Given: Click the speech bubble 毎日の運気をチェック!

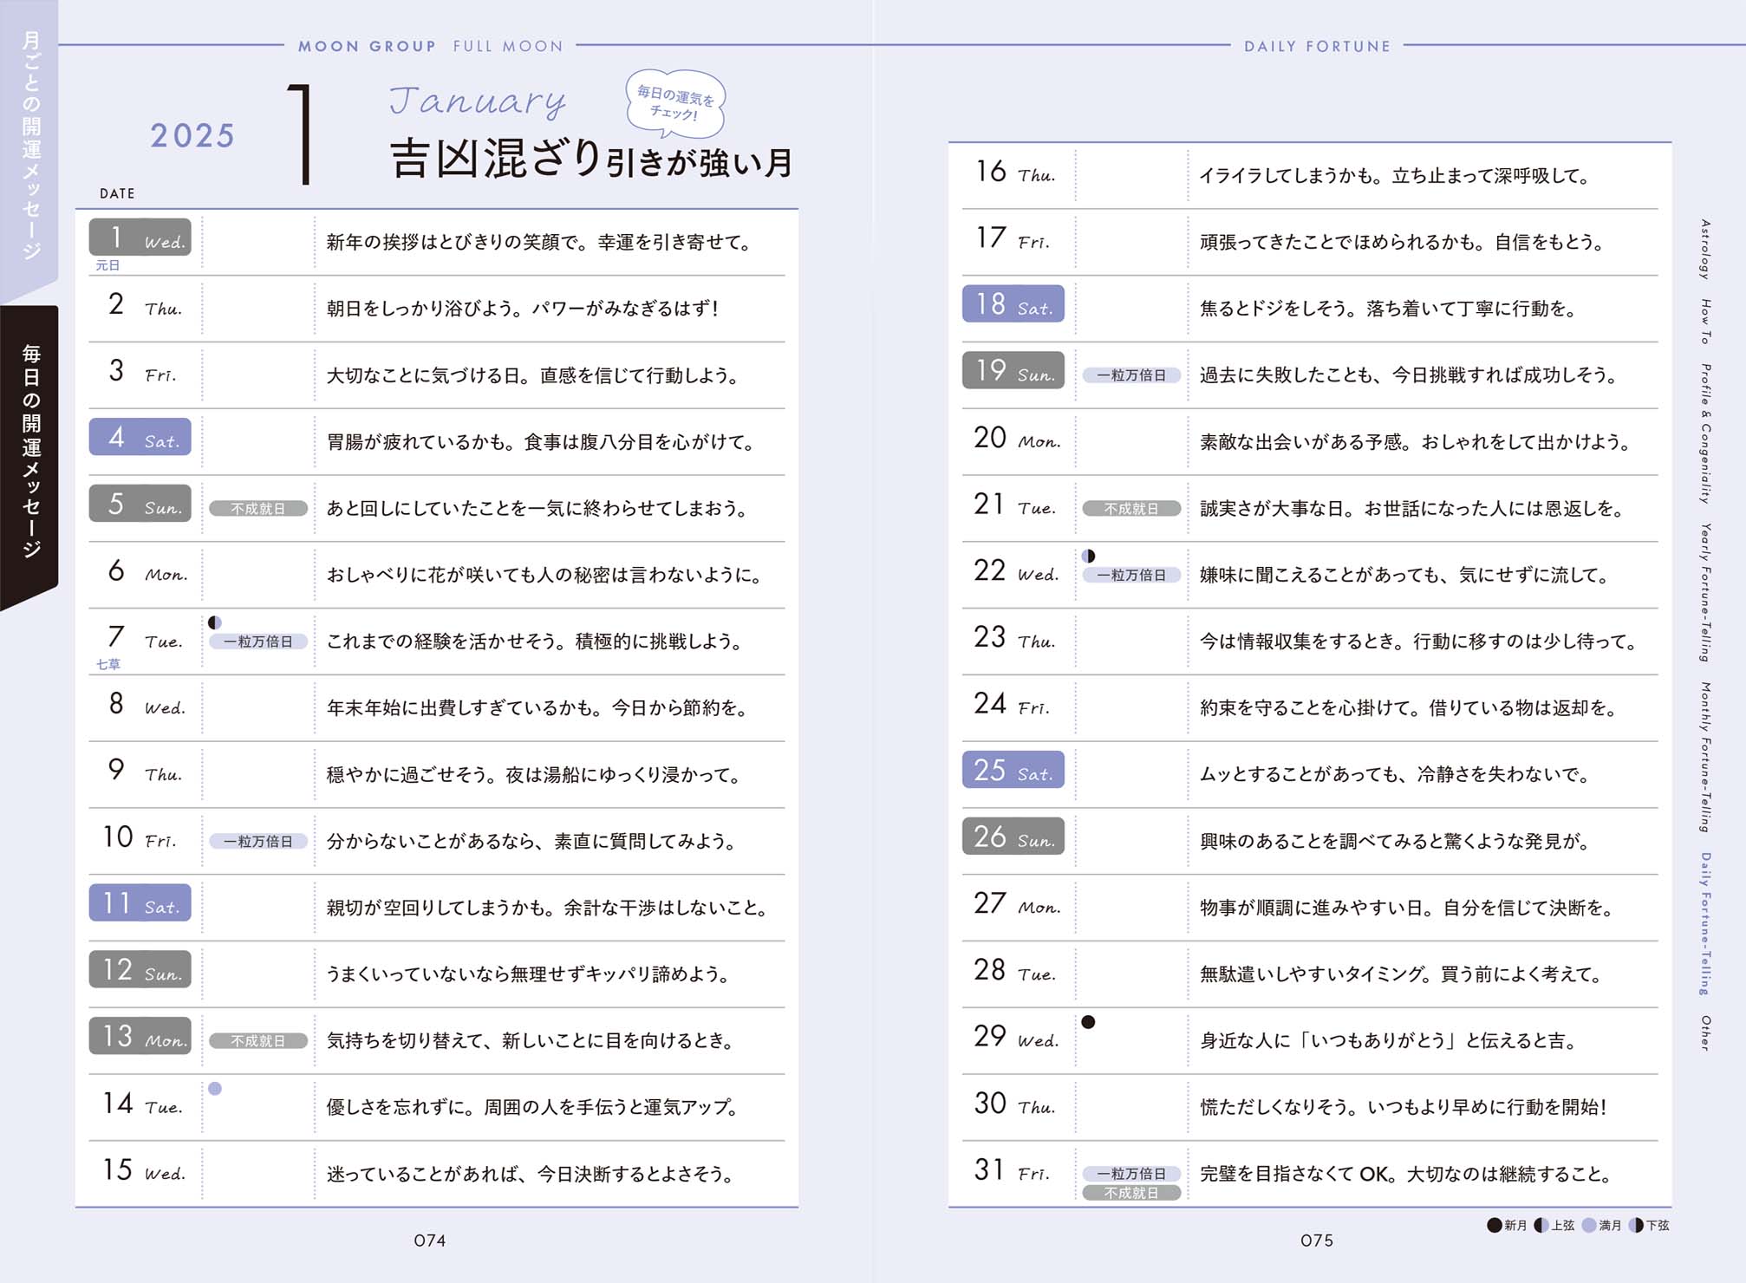Looking at the screenshot, I should [x=675, y=104].
